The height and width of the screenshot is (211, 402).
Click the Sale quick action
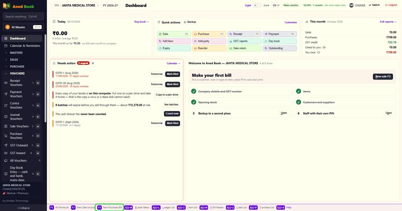(174, 34)
